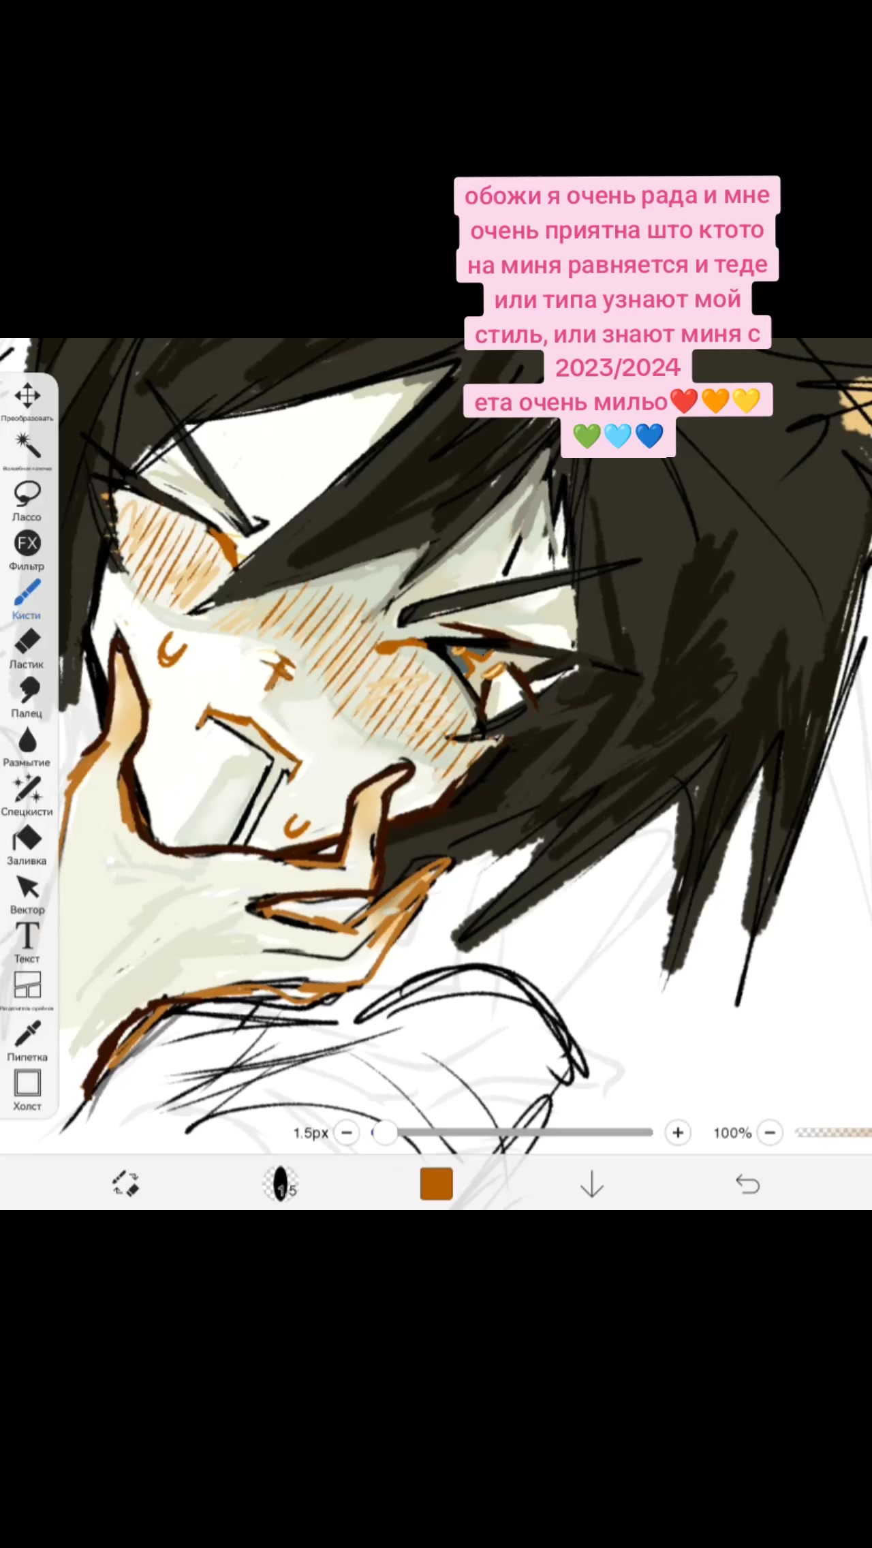Select the Transform (Преобразовать) tool
Viewport: 872px width, 1548px height.
27,401
